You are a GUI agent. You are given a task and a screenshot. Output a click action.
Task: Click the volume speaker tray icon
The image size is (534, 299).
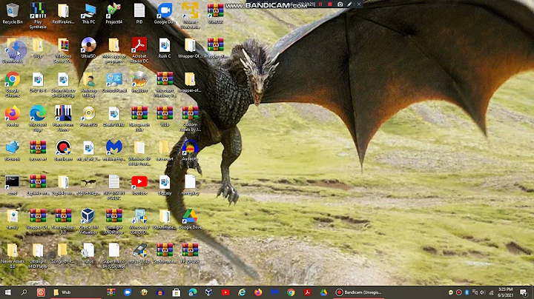click(x=483, y=292)
